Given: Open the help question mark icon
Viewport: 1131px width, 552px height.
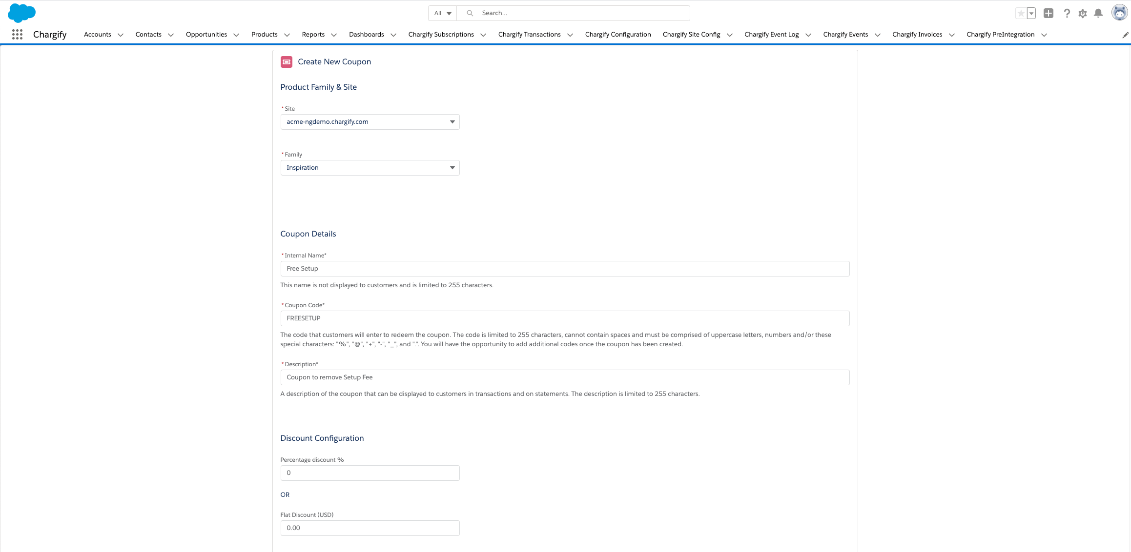Looking at the screenshot, I should [x=1067, y=14].
